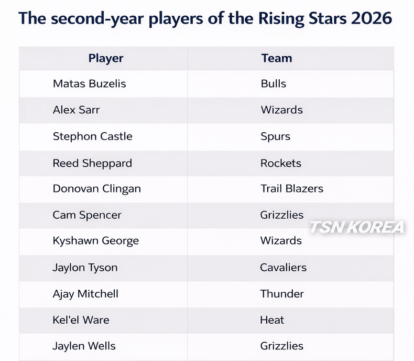This screenshot has width=414, height=361.
Task: Click on Ajay Mitchell's name
Action: coord(85,294)
